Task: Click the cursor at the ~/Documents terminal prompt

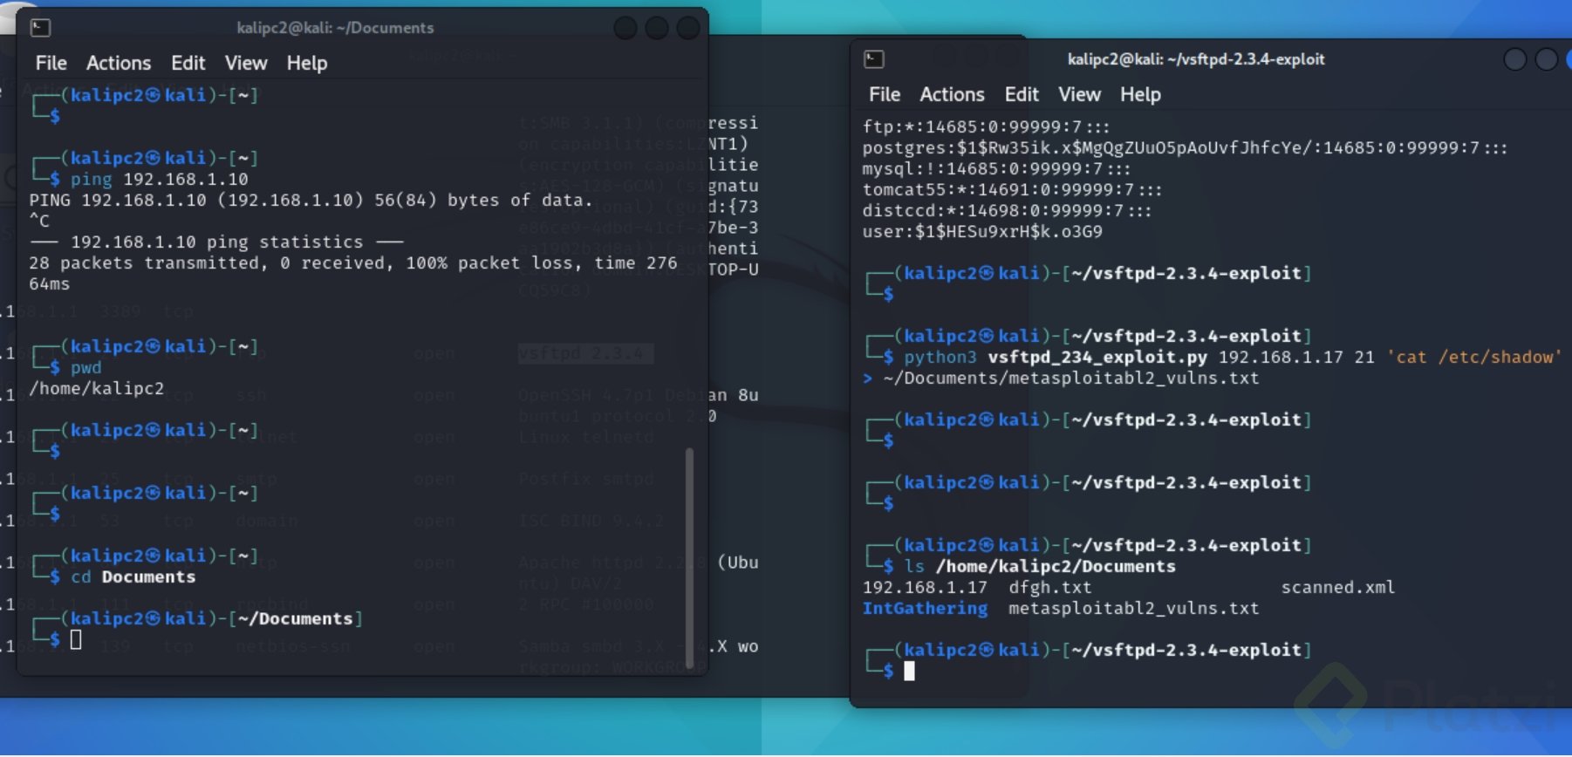Action: [76, 639]
